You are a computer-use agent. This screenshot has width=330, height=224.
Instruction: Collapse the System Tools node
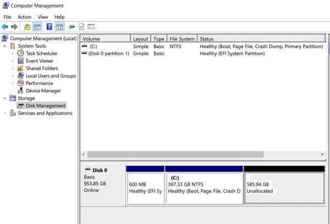[x=5, y=46]
